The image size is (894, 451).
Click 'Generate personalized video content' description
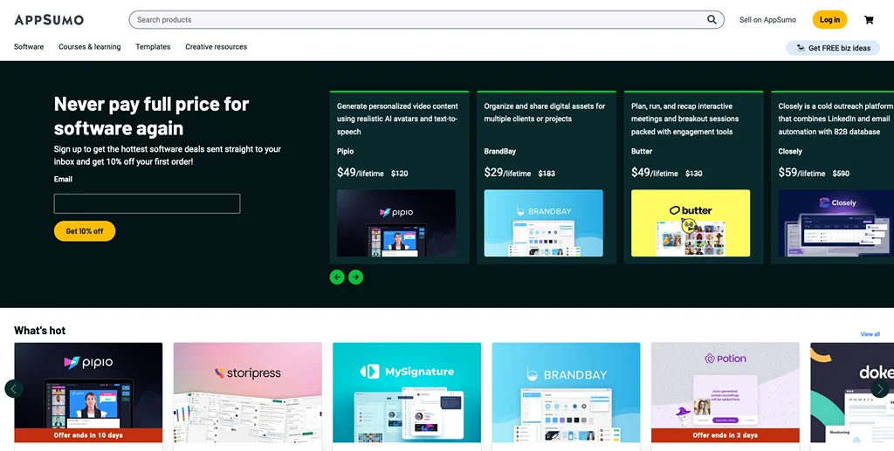click(397, 119)
